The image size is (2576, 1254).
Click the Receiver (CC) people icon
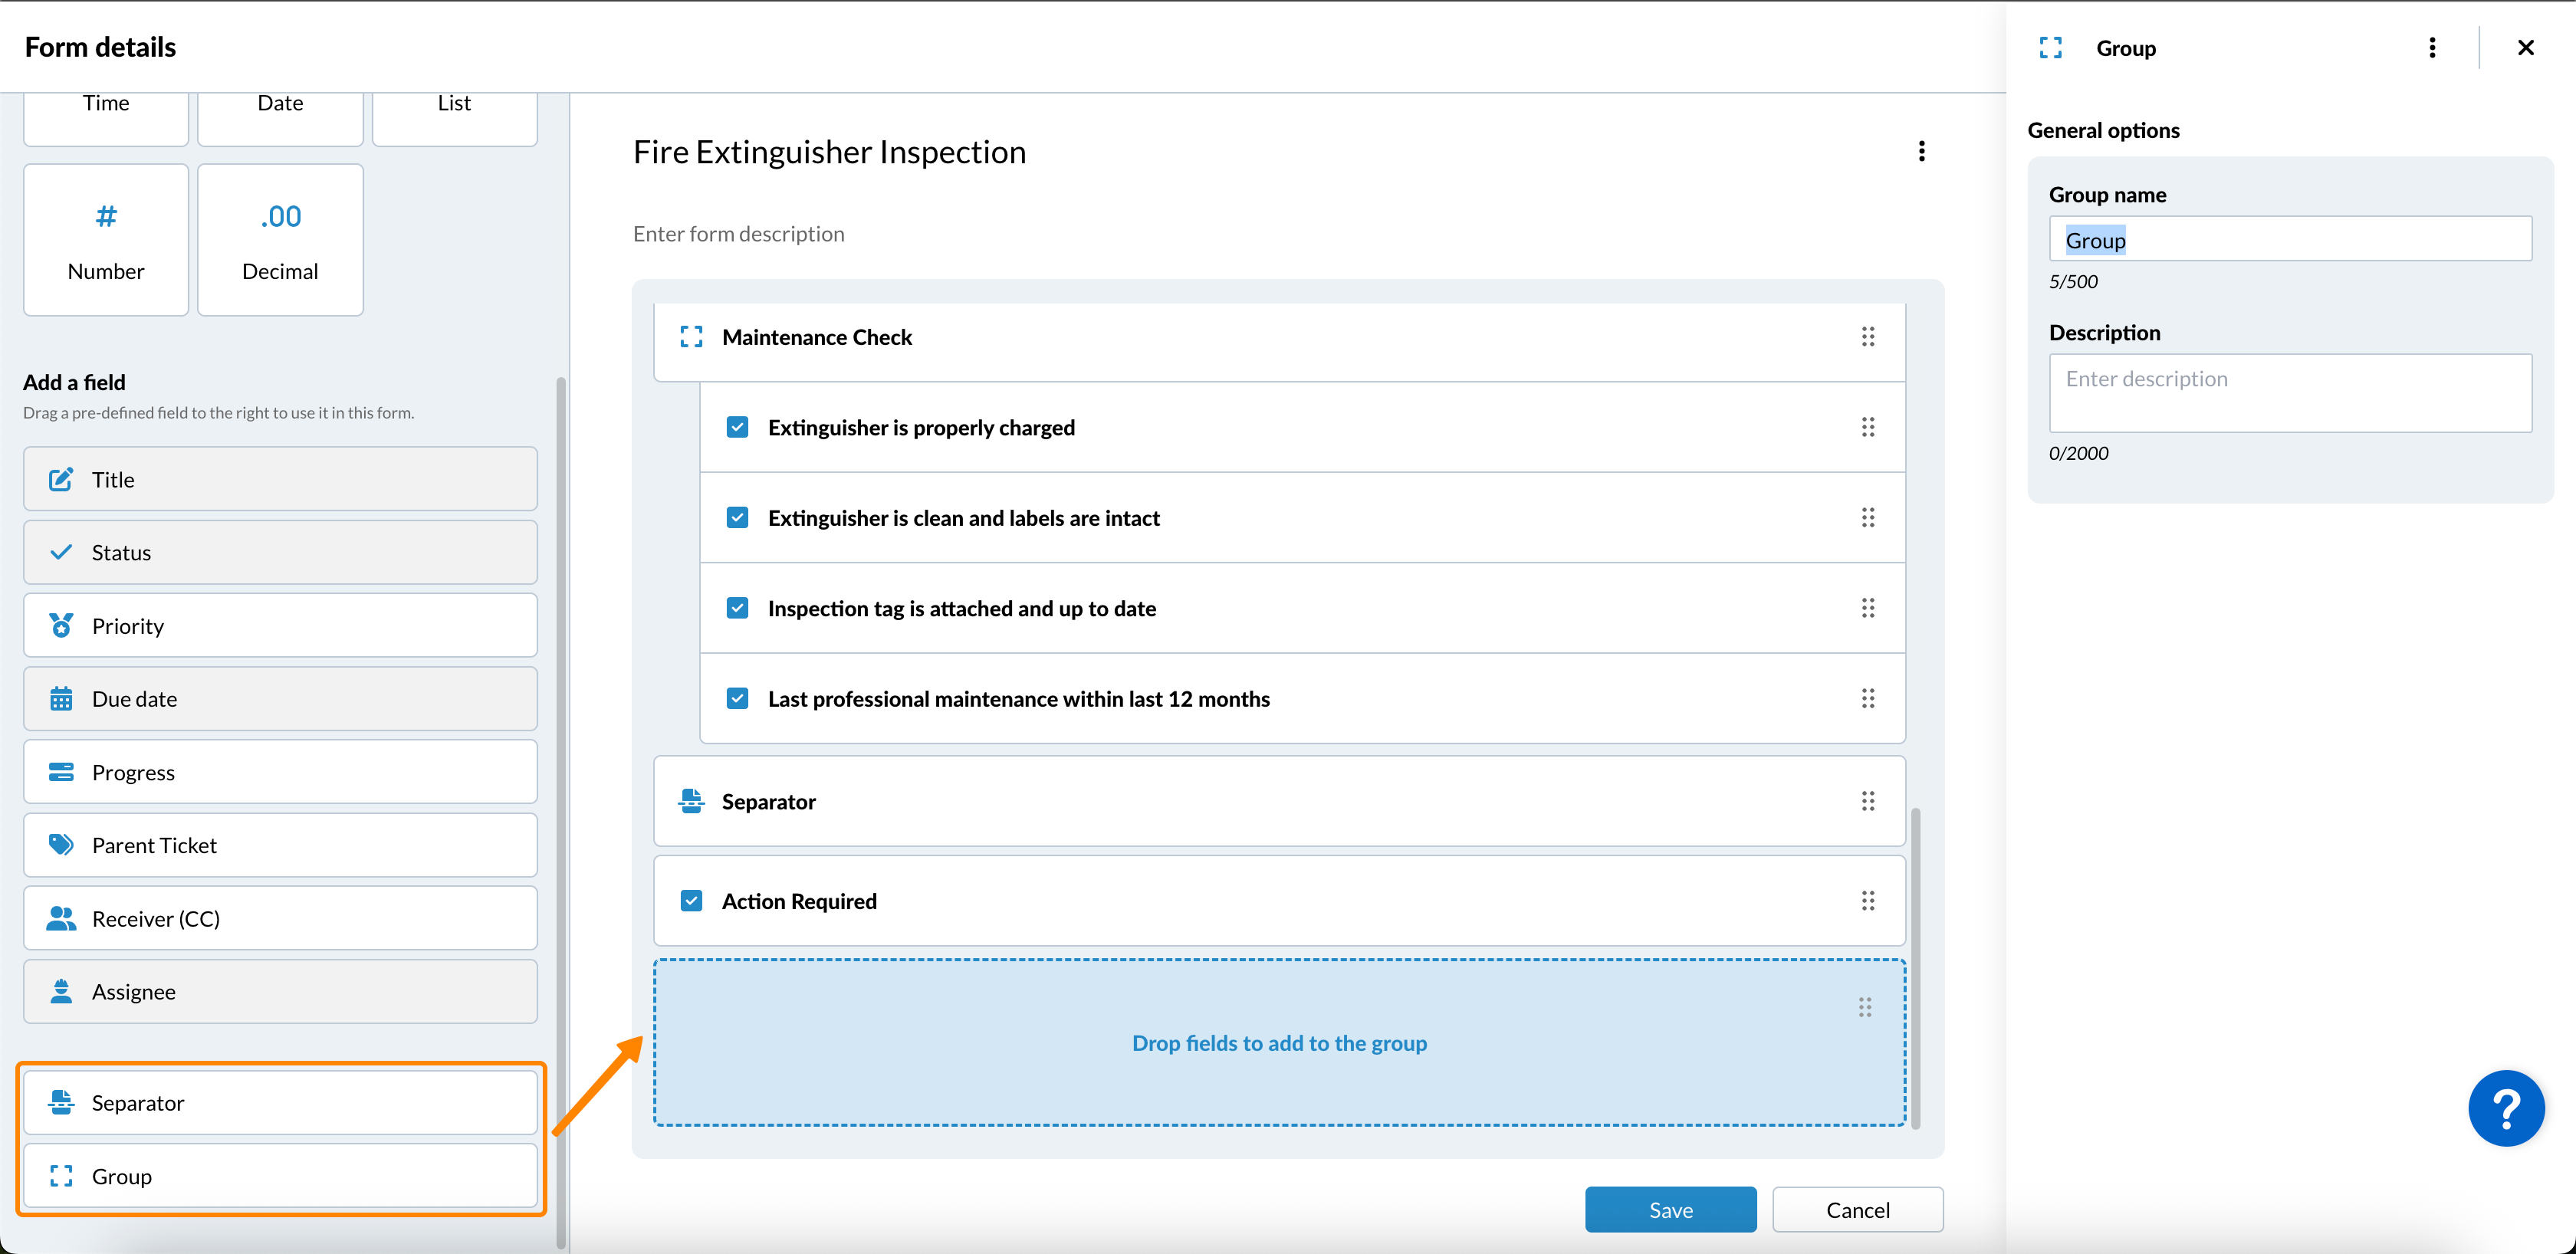[61, 918]
